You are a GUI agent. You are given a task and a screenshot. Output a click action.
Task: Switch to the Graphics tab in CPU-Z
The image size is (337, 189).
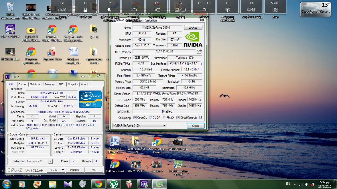click(x=73, y=84)
